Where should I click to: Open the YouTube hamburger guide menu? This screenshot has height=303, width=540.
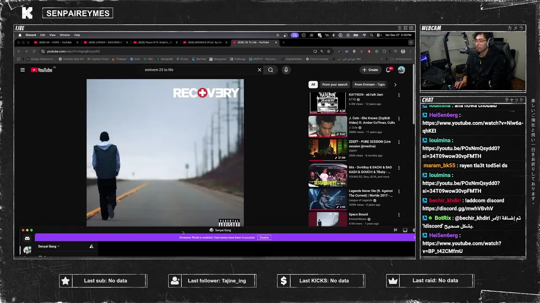22,70
